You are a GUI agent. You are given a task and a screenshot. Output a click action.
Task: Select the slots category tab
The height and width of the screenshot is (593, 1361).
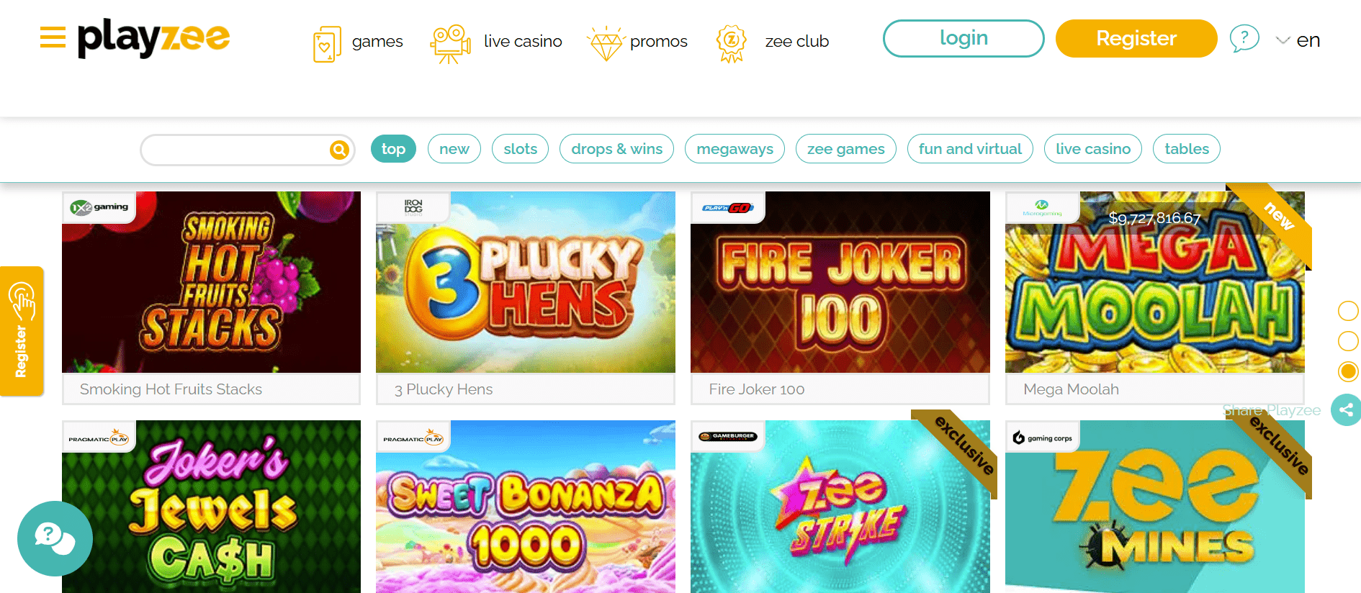click(x=520, y=149)
